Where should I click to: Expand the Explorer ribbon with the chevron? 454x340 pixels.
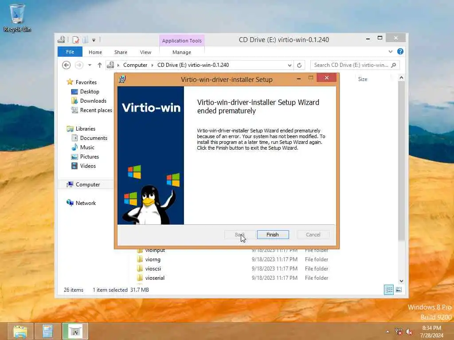coord(391,51)
